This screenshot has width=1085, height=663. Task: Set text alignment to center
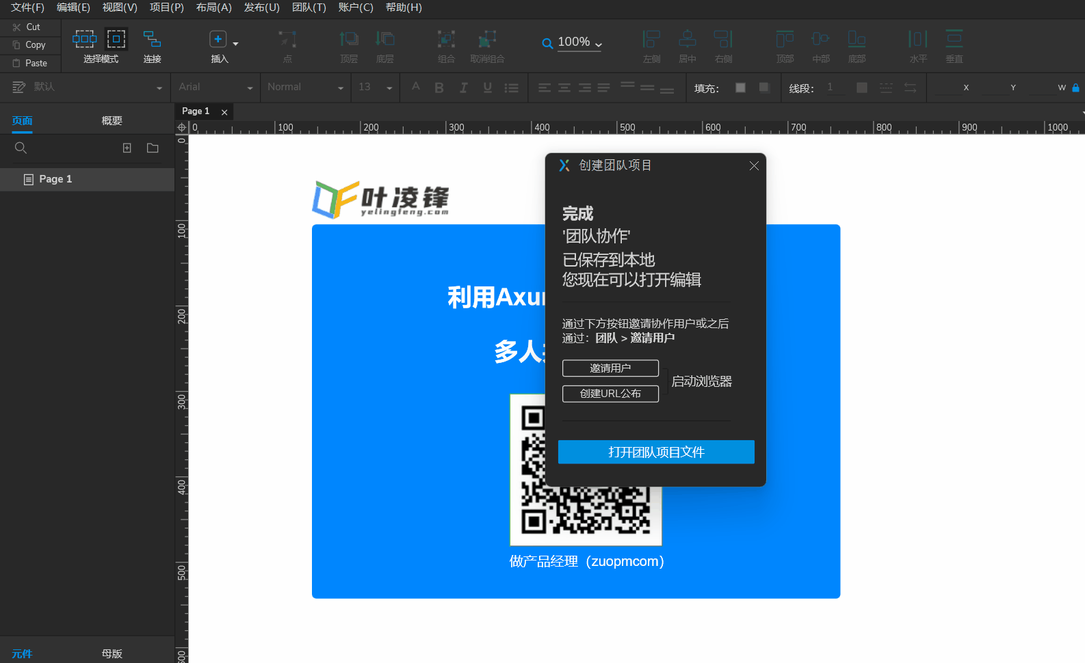tap(564, 87)
